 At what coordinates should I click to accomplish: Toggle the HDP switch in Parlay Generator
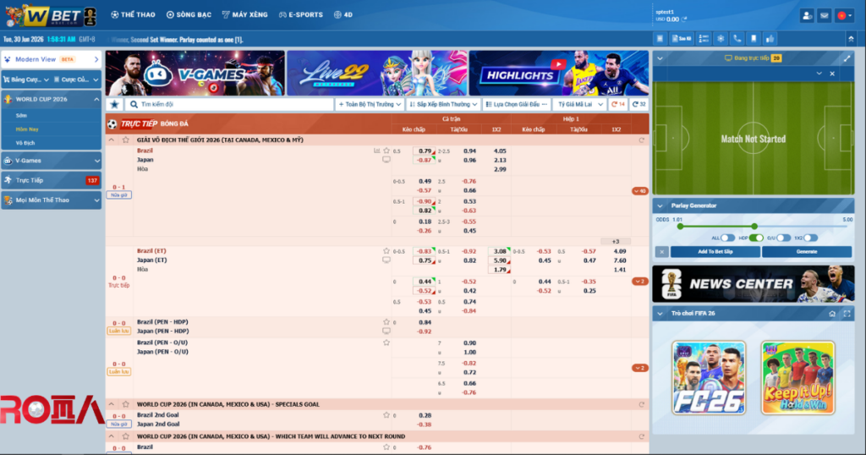pyautogui.click(x=756, y=238)
